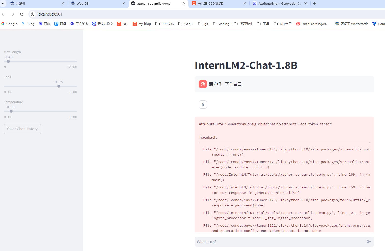Click traceback line 'response = gen.send(None)'

[x=238, y=205]
